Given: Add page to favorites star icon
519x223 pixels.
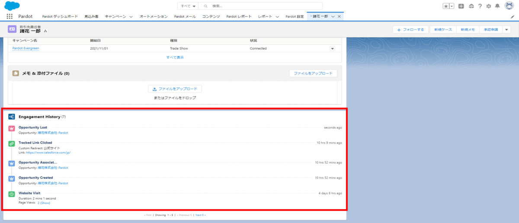Looking at the screenshot, I should 446,6.
